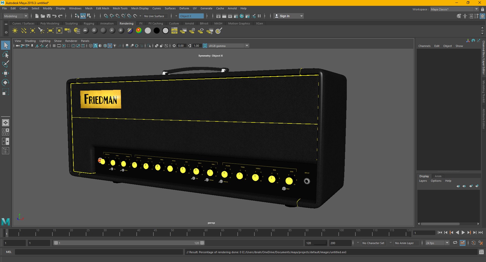Switch to the Poly Modeling shelf tab
This screenshot has height=262, width=486.
[x=50, y=23]
